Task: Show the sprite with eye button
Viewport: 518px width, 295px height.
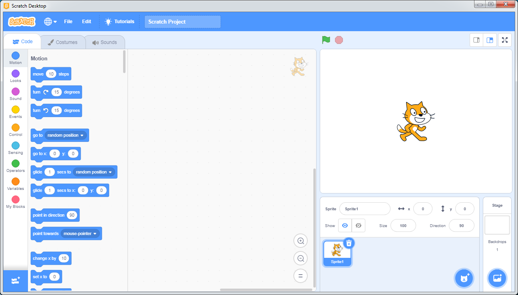Action: (x=345, y=225)
